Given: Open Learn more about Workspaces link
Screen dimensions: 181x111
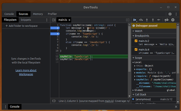Looking at the screenshot, I should click(x=26, y=72).
